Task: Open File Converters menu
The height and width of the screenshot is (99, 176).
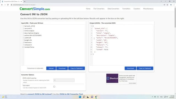Action: 99,9
